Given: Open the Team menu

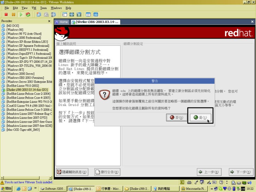Looking at the screenshot, I should 44,8.
